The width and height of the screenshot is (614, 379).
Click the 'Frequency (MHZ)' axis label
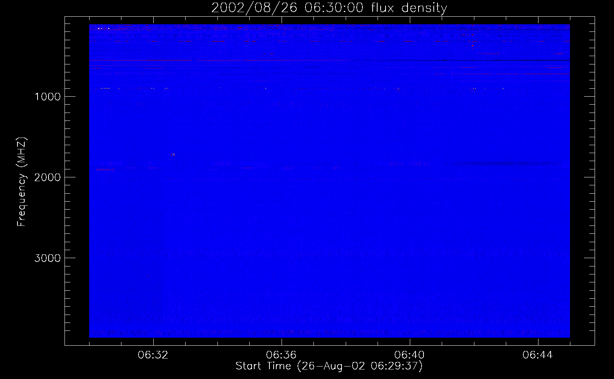point(22,182)
